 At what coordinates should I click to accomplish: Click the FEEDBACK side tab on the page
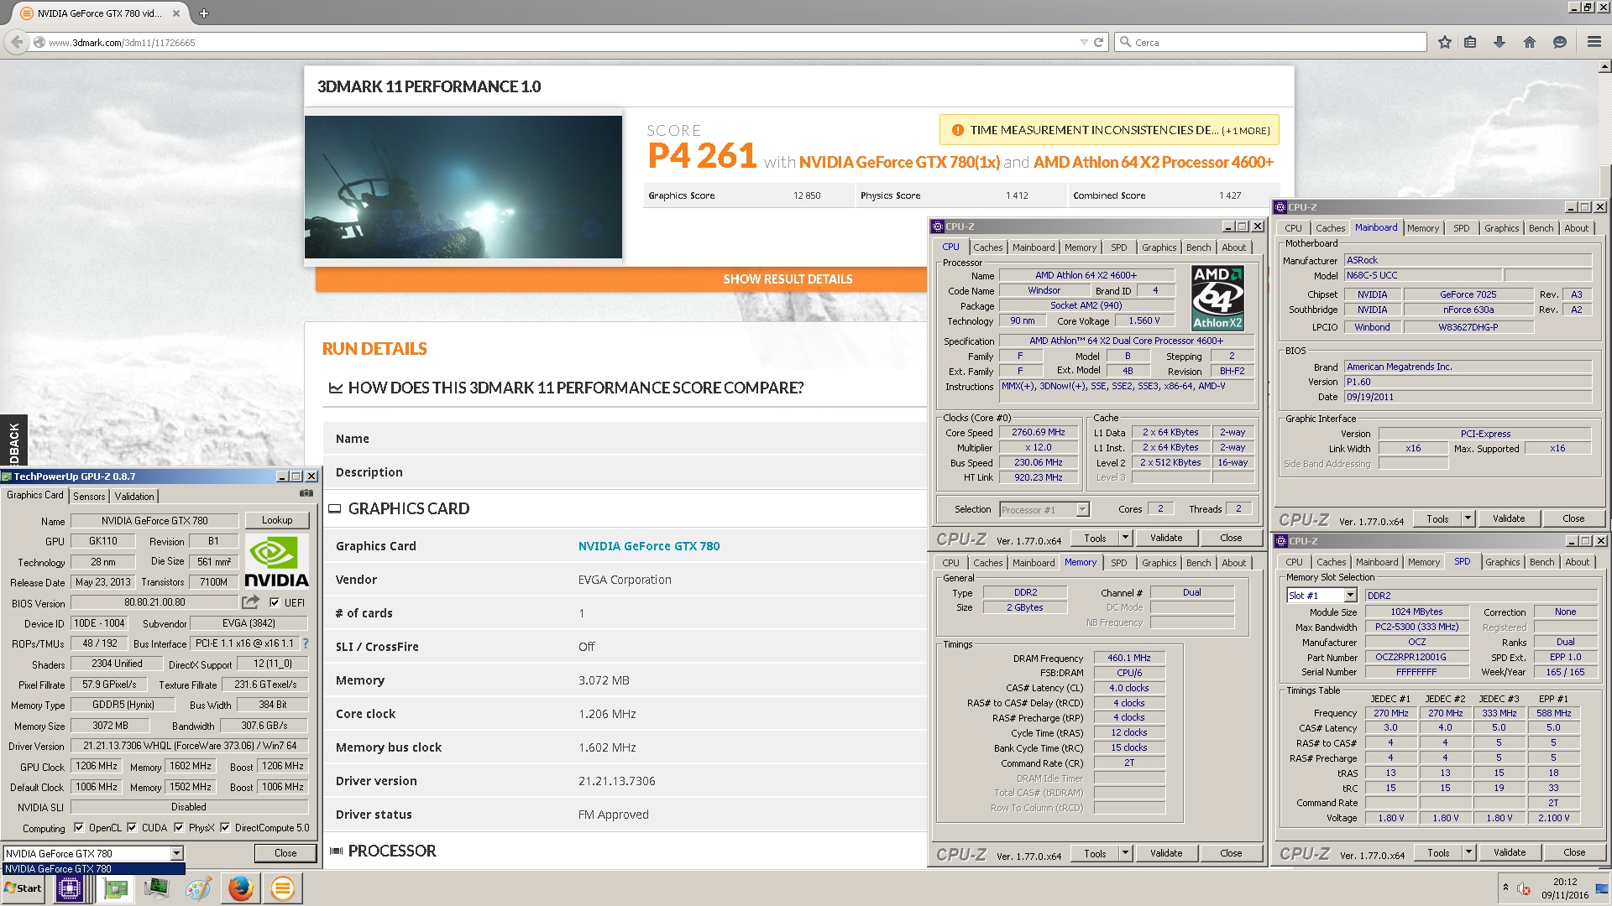(x=13, y=440)
